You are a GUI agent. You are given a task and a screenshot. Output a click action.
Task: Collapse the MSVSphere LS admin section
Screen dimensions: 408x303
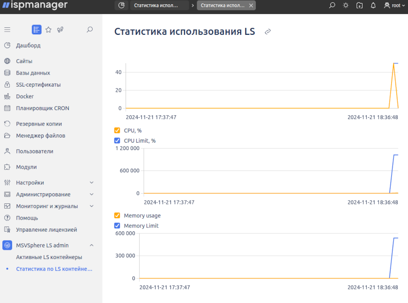91,245
